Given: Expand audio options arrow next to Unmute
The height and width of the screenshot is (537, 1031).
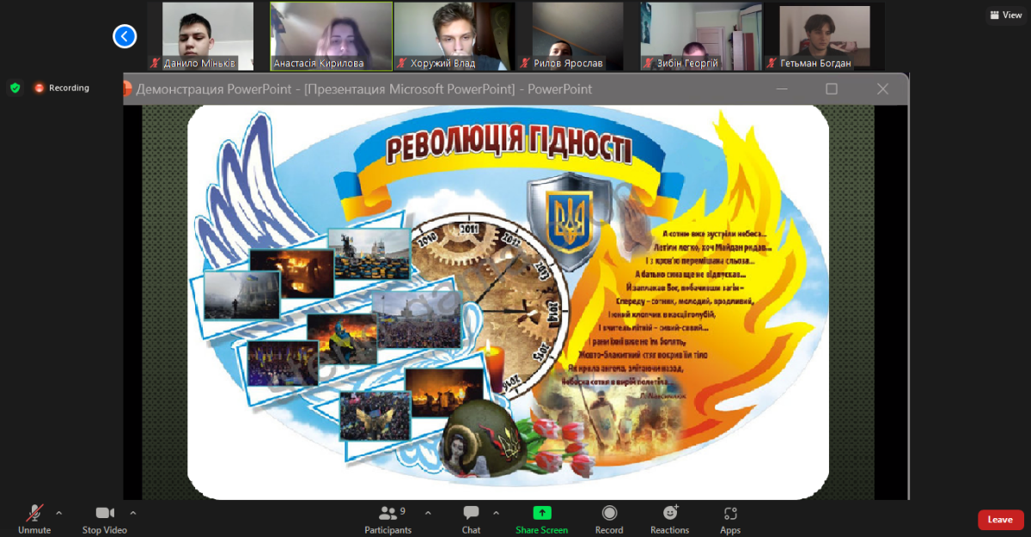Looking at the screenshot, I should pyautogui.click(x=58, y=513).
